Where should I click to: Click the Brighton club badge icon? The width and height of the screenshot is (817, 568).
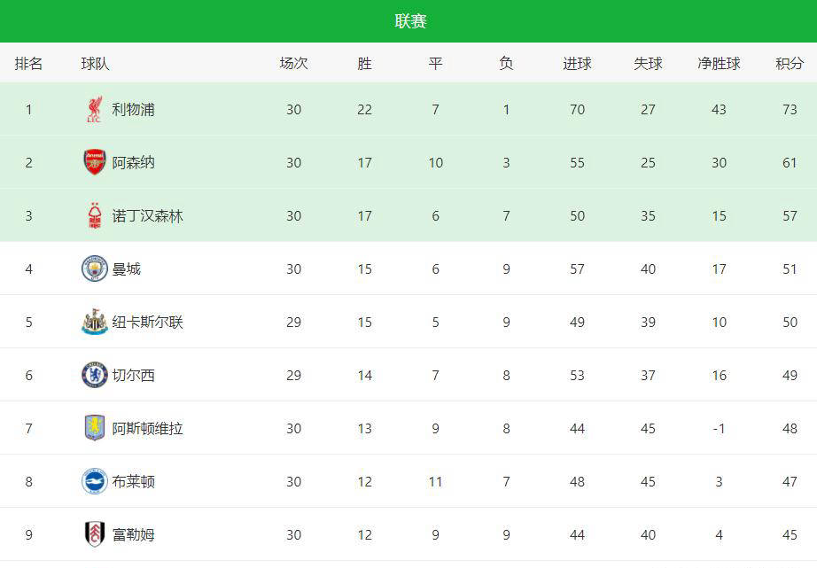click(x=94, y=482)
